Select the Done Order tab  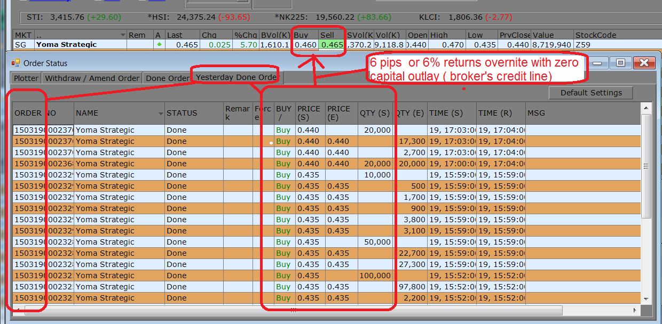point(168,78)
